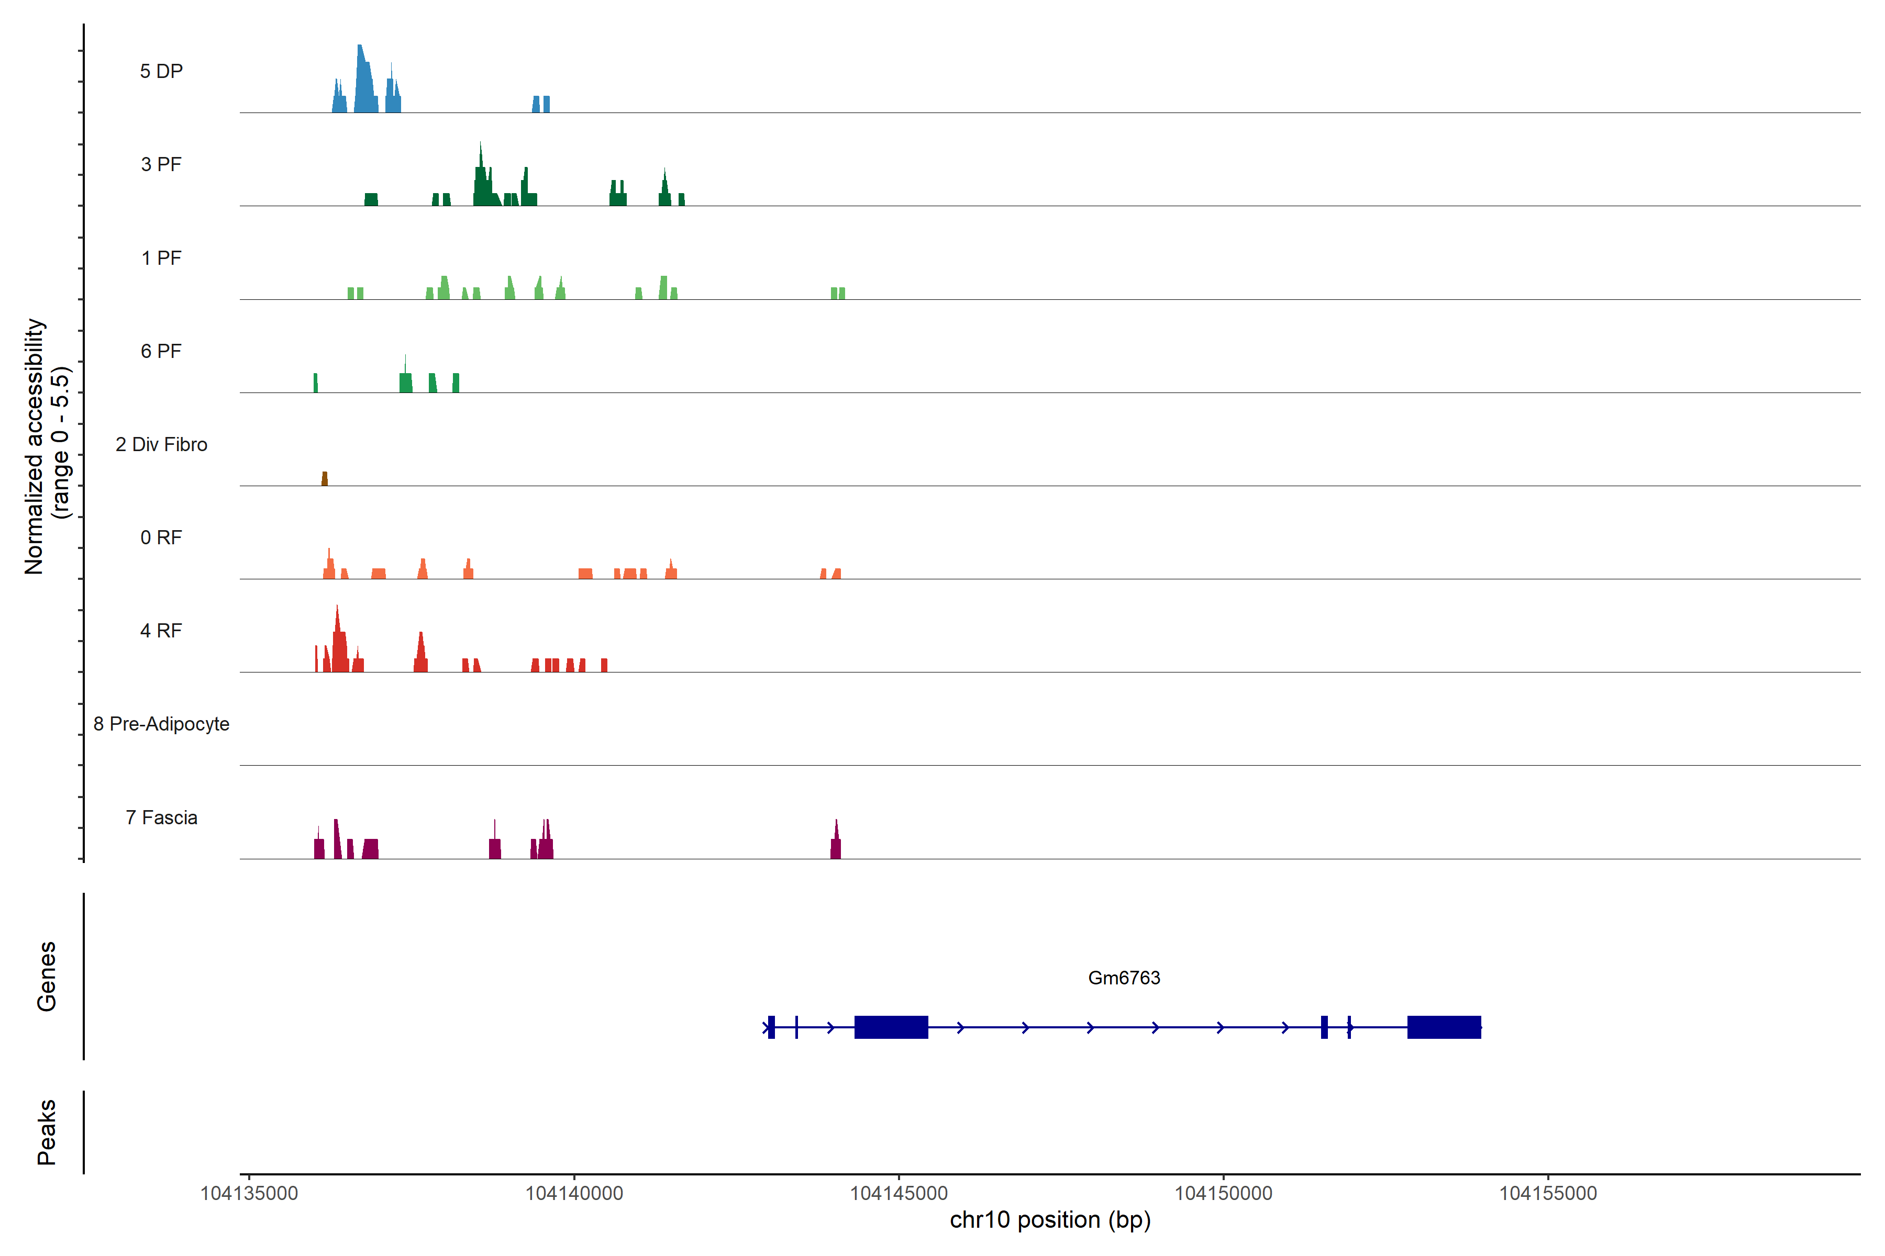The width and height of the screenshot is (1885, 1256).
Task: Click the 7 Fascia track label
Action: tap(161, 817)
